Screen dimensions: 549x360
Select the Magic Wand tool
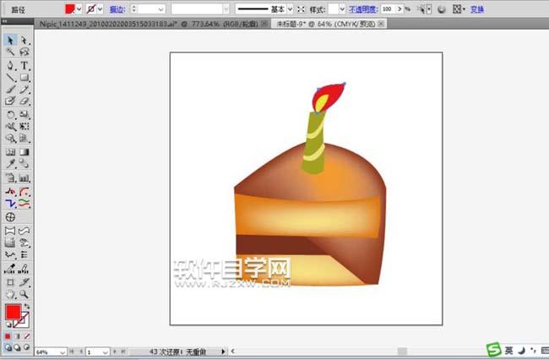click(x=10, y=52)
